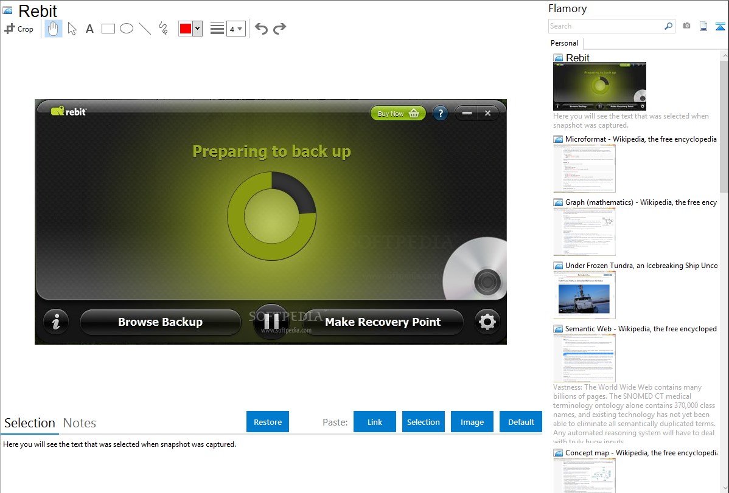The width and height of the screenshot is (729, 493).
Task: Click the line thickness icon
Action: 217,29
